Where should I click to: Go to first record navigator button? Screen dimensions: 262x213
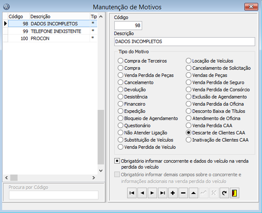point(132,193)
